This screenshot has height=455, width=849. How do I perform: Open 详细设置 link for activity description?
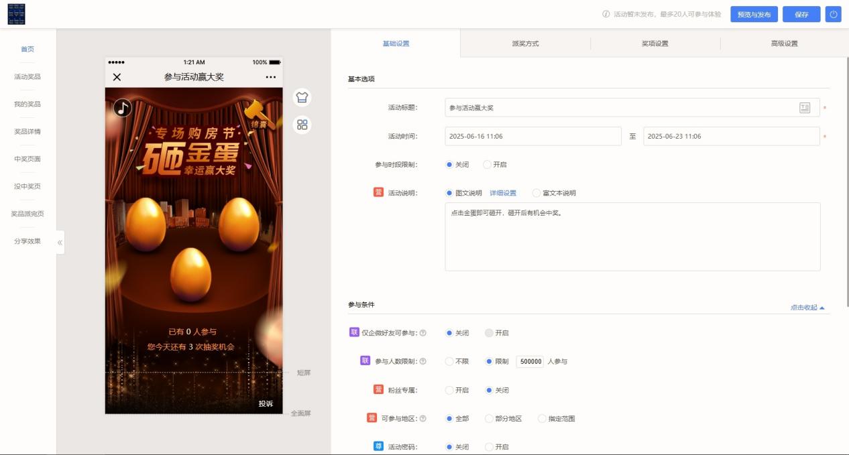tap(503, 193)
